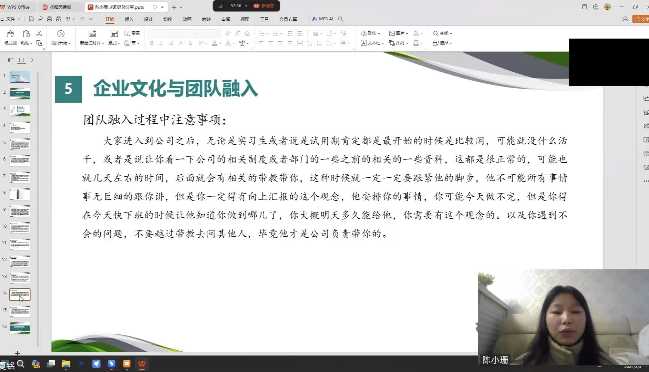Switch to the Review (审阅) tab
The image size is (649, 372).
point(226,19)
